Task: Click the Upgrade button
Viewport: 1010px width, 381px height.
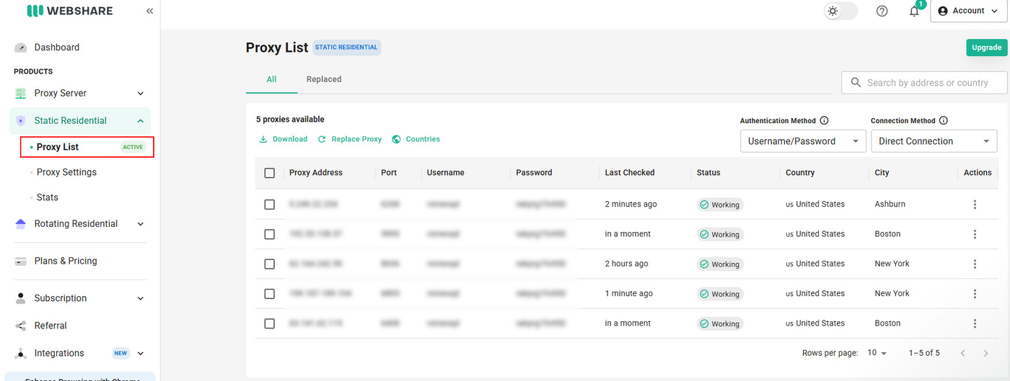Action: pyautogui.click(x=986, y=48)
